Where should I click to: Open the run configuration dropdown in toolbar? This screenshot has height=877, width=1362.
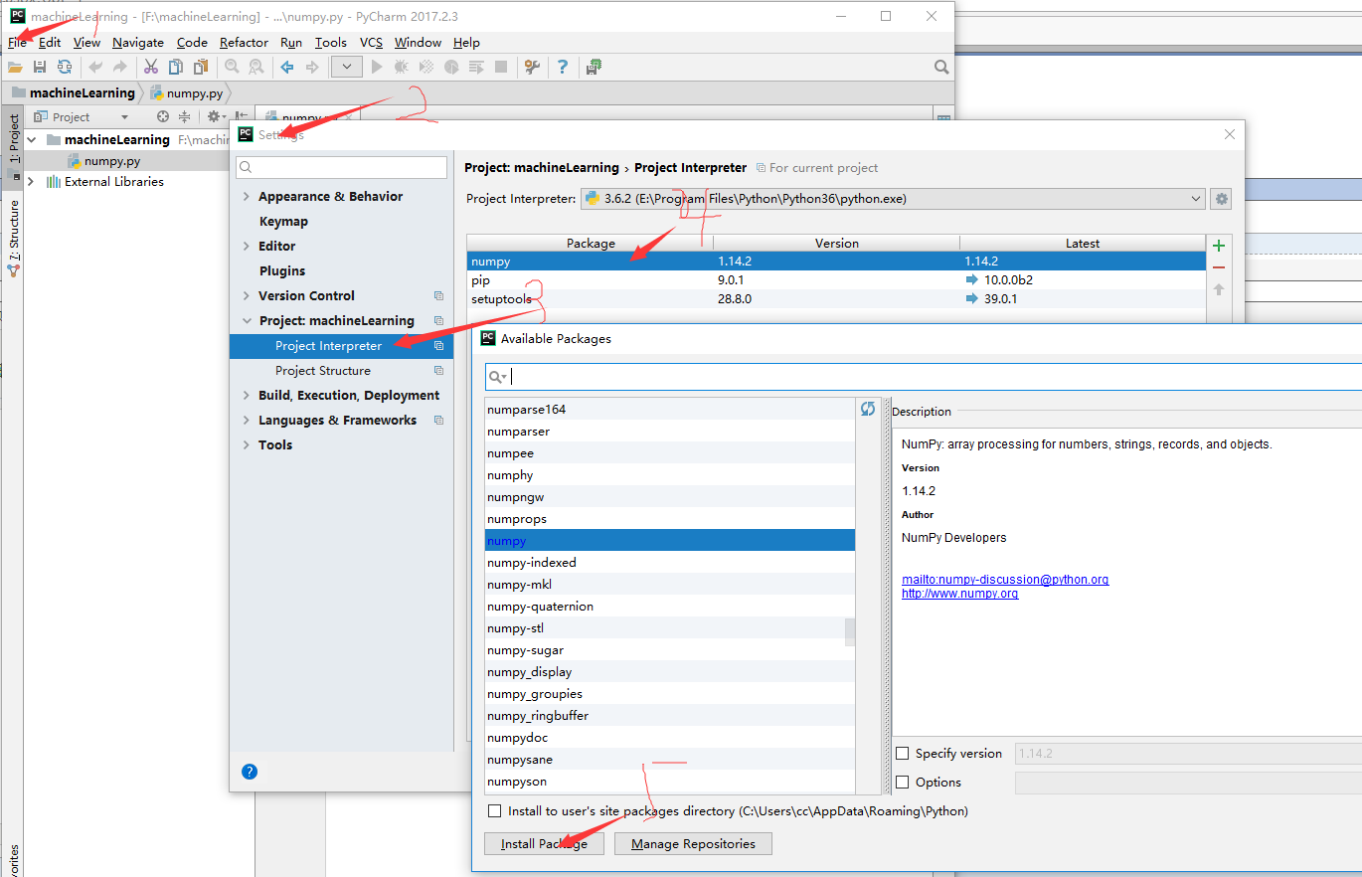346,67
